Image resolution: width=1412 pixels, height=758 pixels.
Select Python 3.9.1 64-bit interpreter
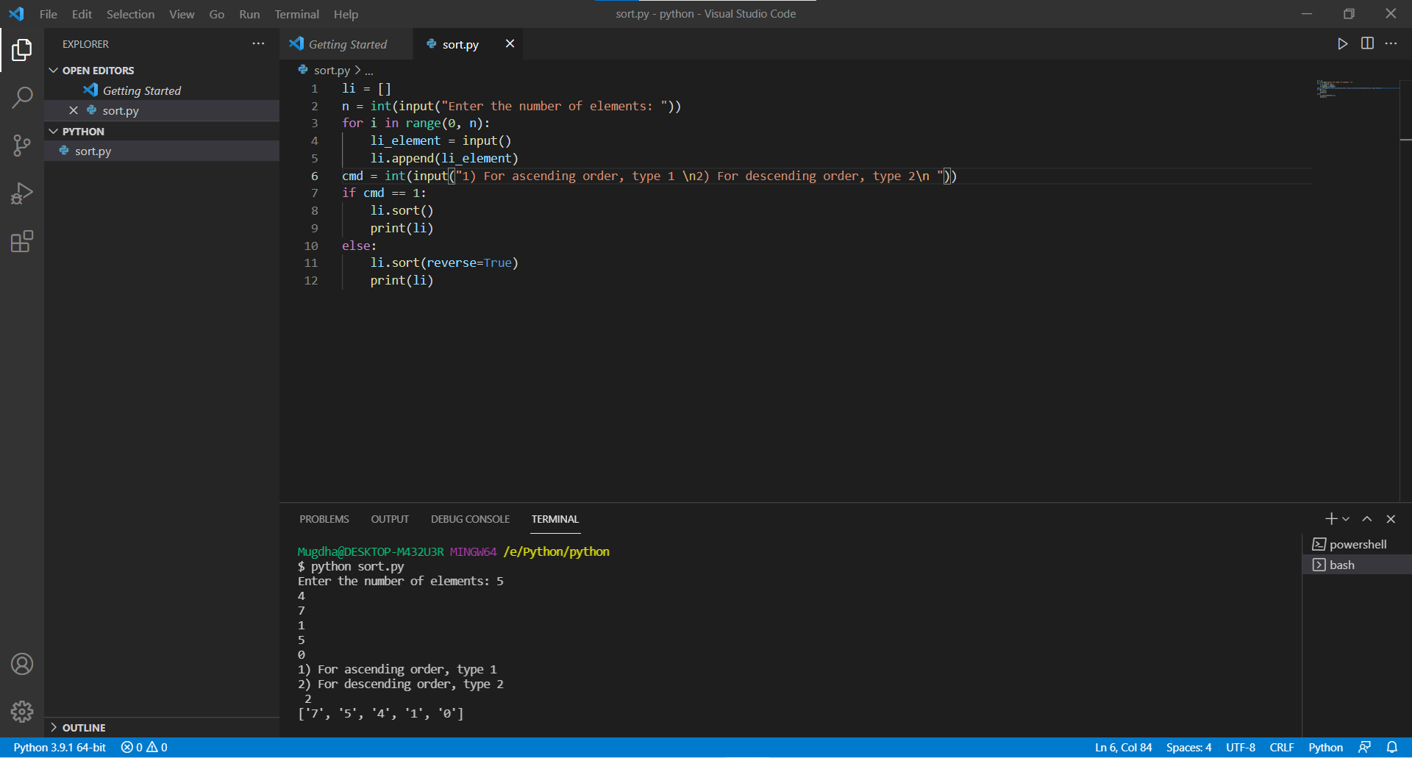click(60, 747)
